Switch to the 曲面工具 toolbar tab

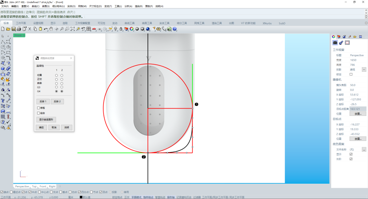pos(147,23)
